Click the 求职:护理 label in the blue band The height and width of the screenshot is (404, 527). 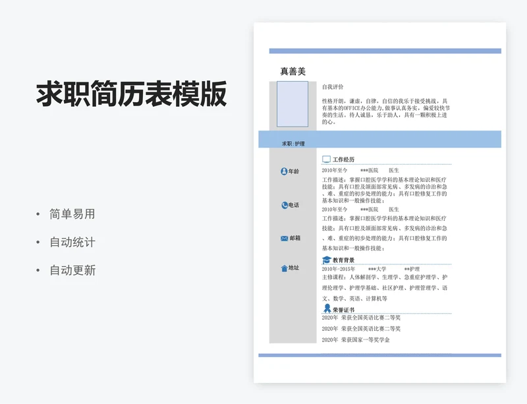tap(293, 144)
